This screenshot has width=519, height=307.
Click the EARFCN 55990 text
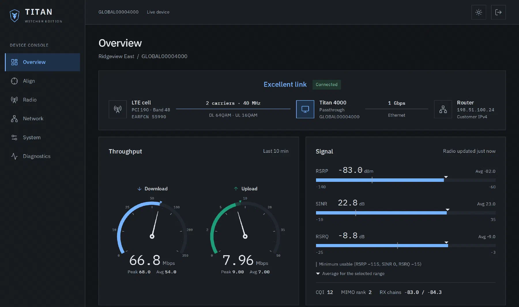tap(149, 117)
